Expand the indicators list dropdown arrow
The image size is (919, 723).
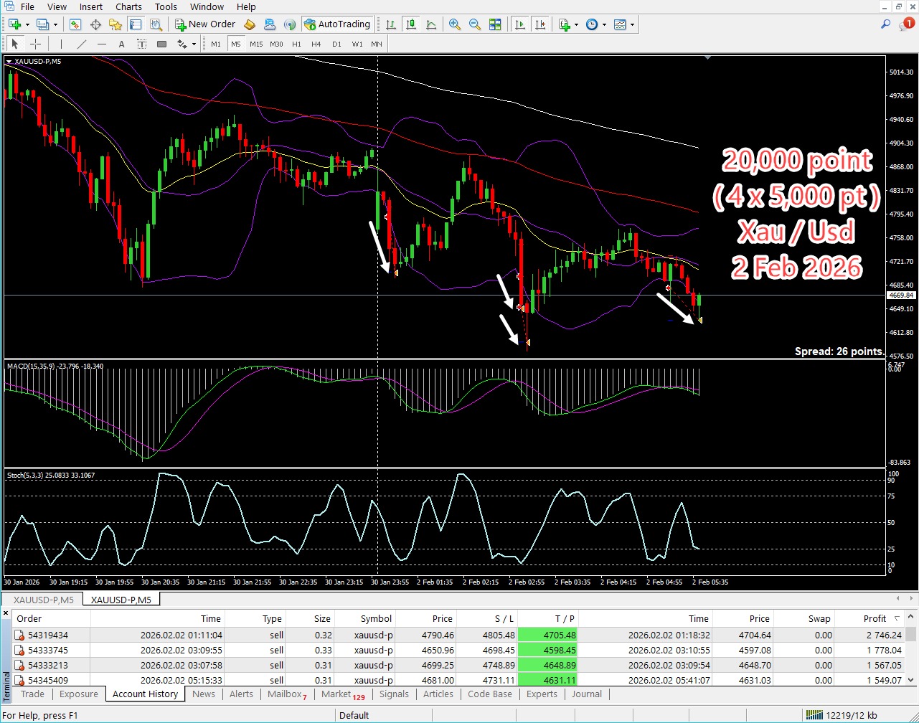tap(576, 25)
